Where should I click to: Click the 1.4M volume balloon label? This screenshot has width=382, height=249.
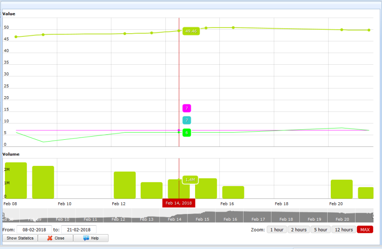[x=190, y=180]
